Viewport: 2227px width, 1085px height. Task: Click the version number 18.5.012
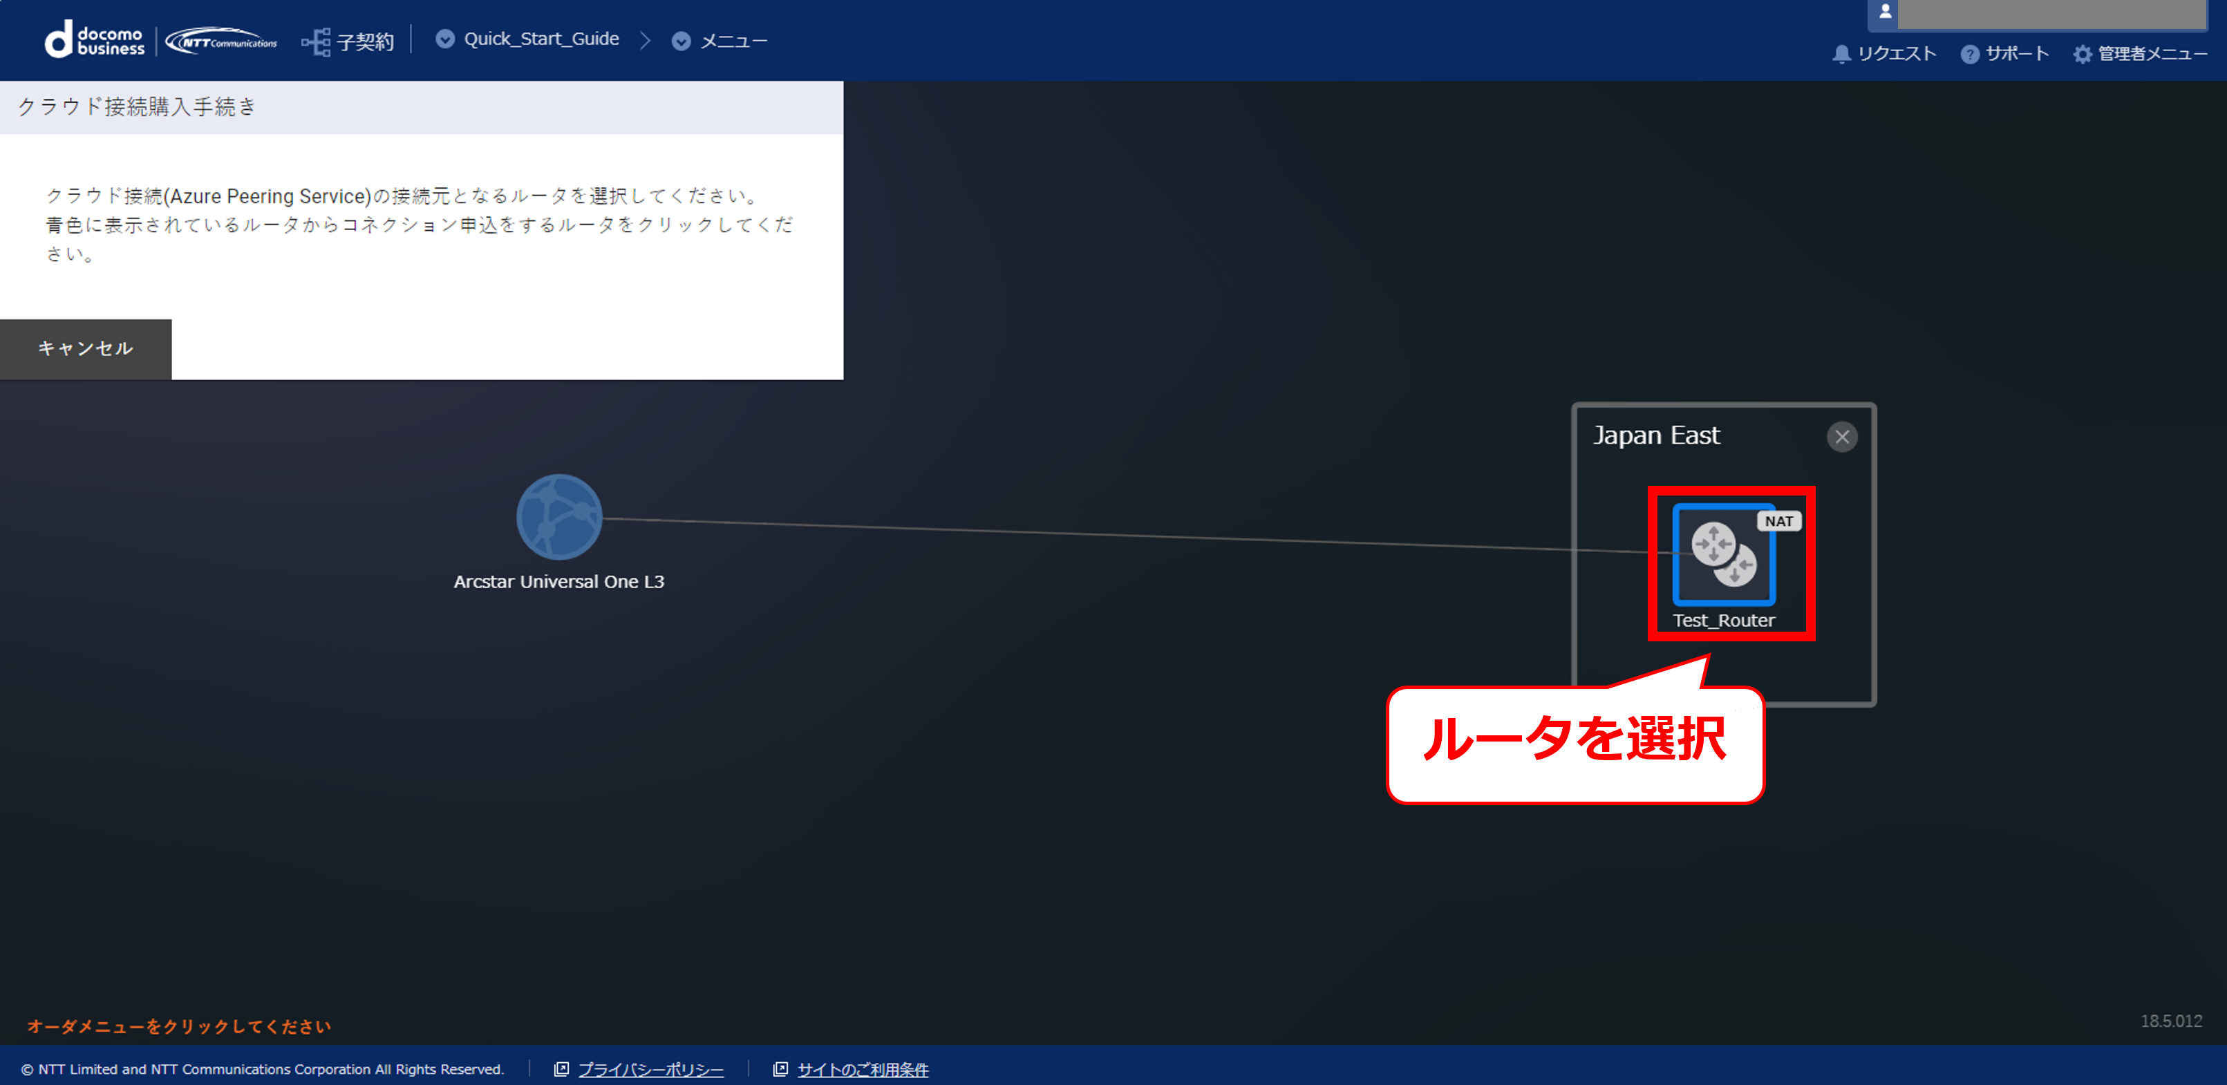(2171, 1021)
